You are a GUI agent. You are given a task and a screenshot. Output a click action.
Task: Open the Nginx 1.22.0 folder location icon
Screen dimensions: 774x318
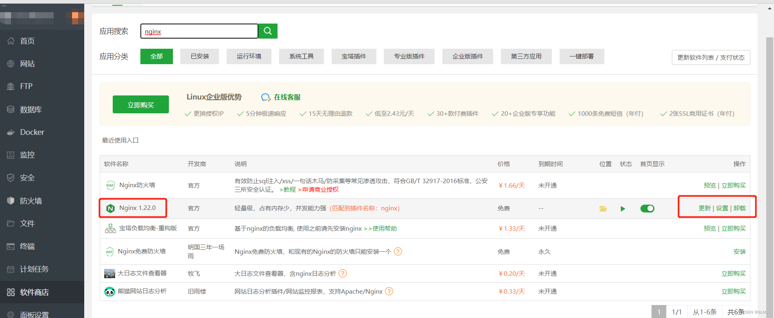[x=603, y=209]
